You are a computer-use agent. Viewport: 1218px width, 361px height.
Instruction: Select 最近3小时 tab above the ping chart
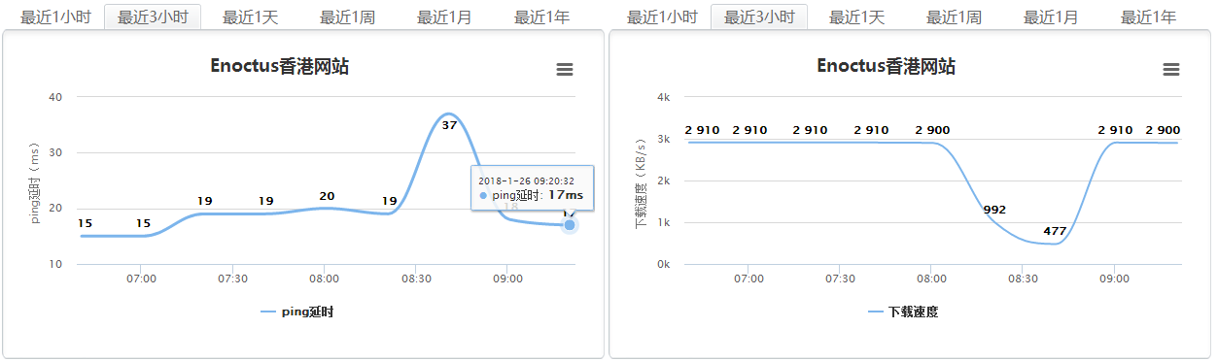[153, 17]
